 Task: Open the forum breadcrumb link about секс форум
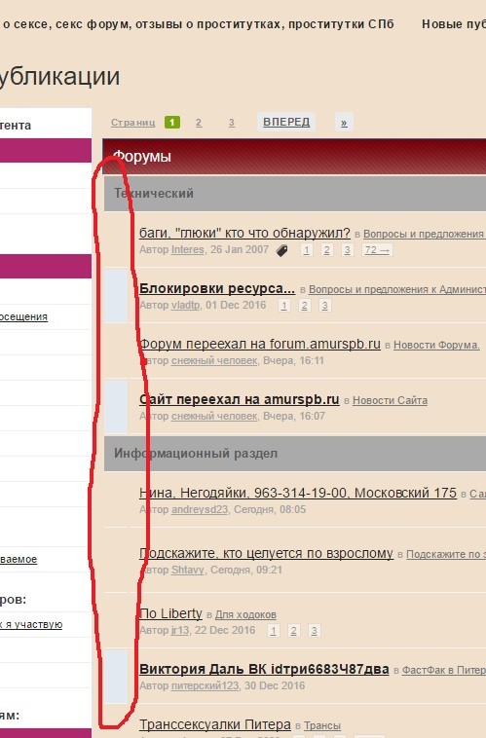click(198, 24)
